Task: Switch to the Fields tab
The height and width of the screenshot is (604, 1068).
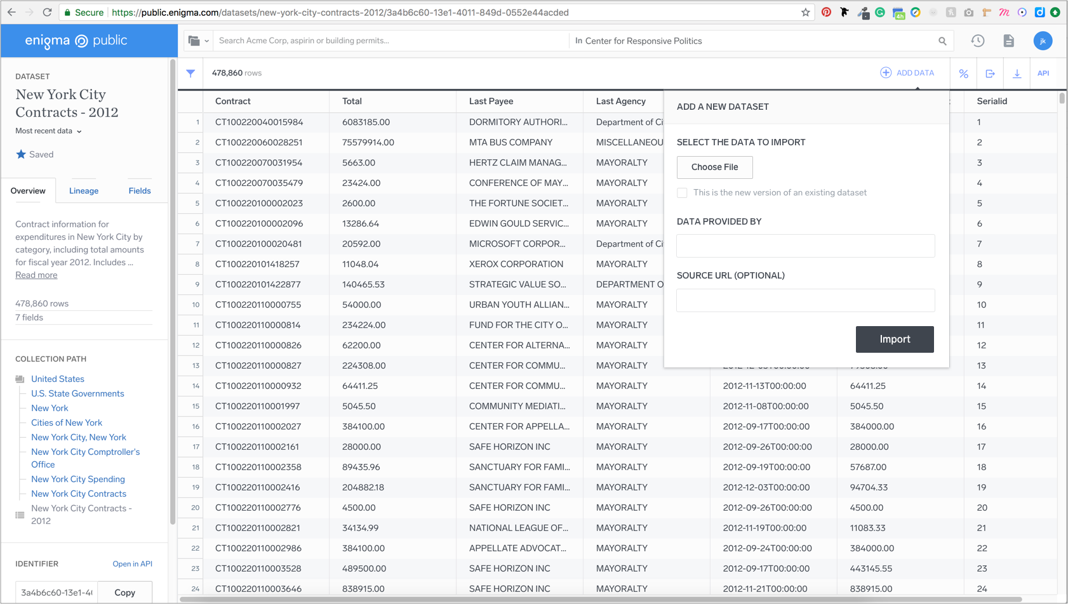Action: click(x=140, y=190)
